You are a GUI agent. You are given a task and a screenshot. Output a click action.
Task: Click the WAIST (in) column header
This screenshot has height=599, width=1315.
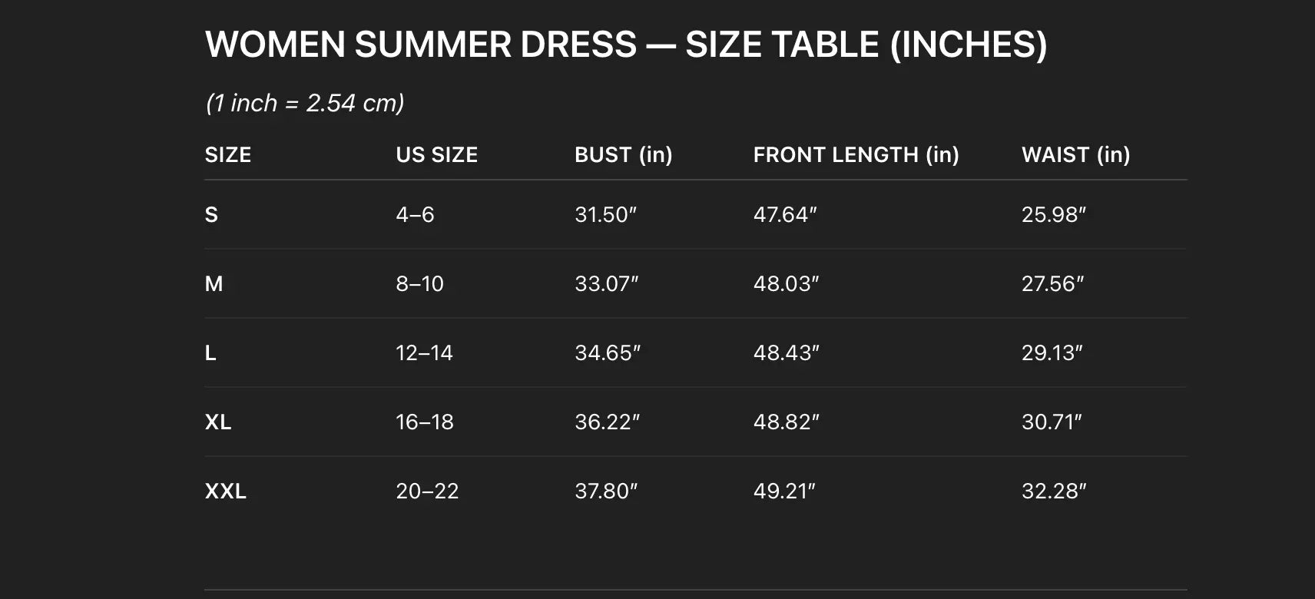click(x=1075, y=155)
